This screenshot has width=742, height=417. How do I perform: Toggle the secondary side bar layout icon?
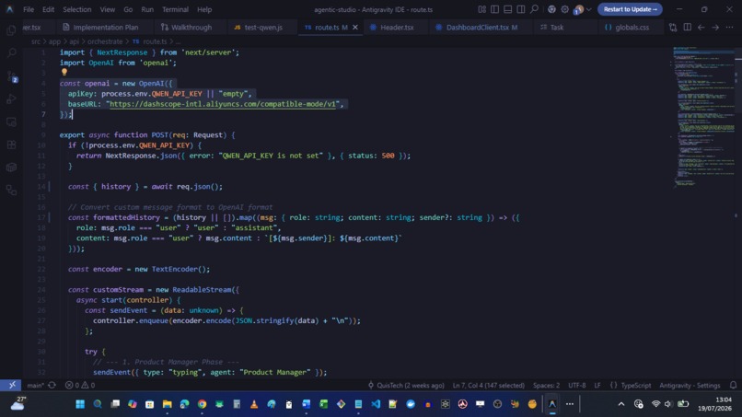coord(520,9)
